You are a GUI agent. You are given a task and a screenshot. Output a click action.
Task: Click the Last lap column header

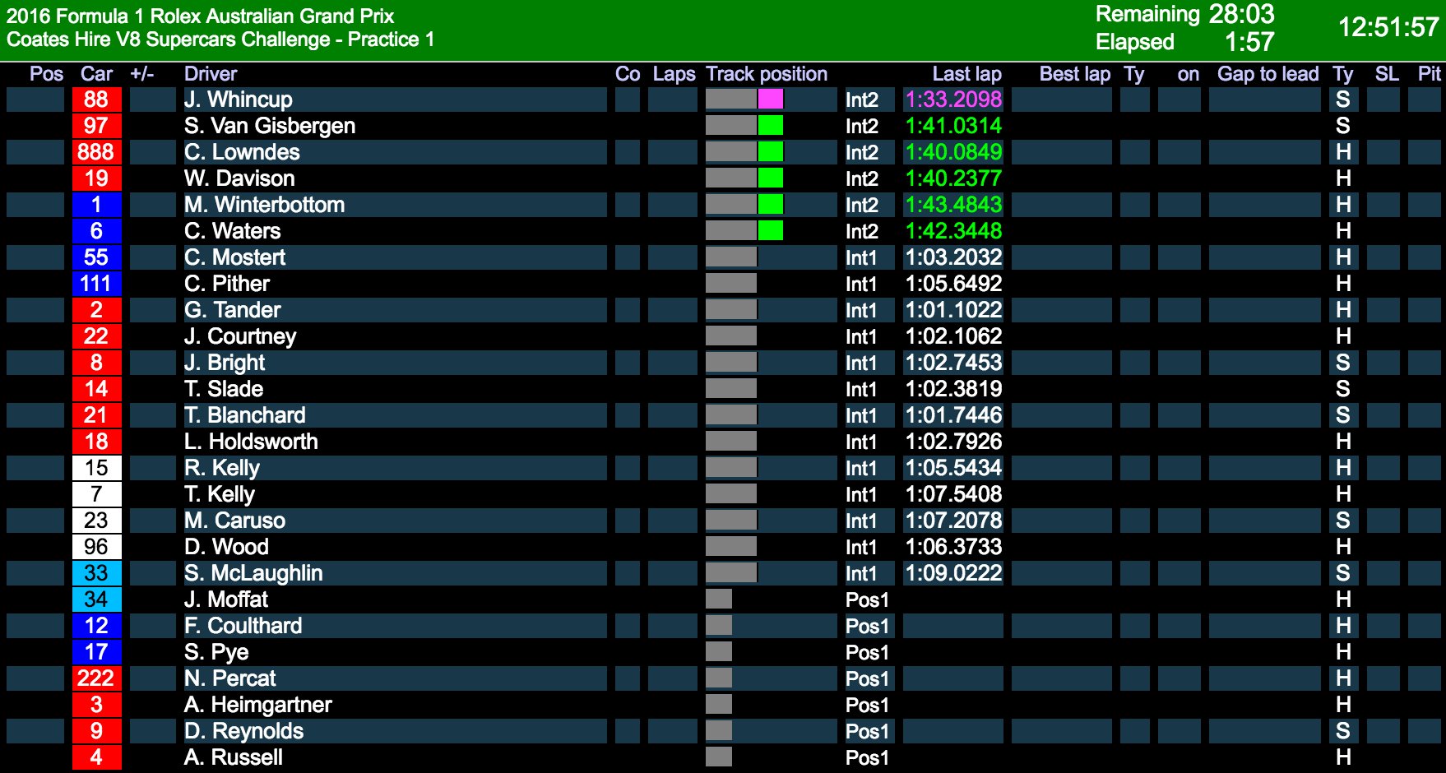pos(967,74)
